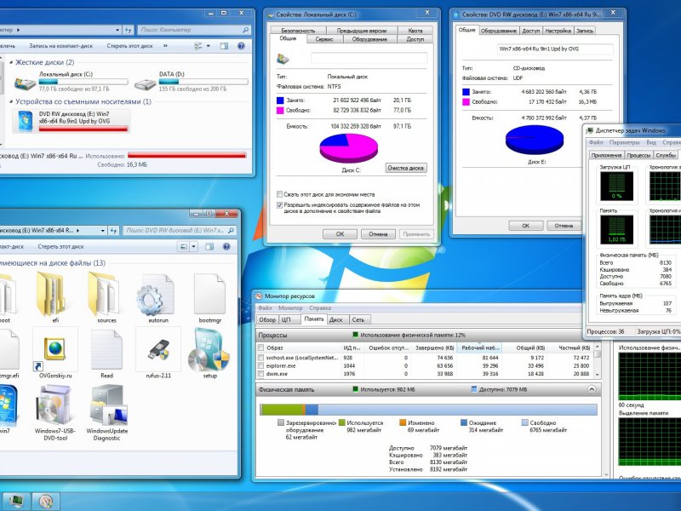Image resolution: width=681 pixels, height=511 pixels.
Task: Launch the rufus-2.11 USB tool icon
Action: 158,349
